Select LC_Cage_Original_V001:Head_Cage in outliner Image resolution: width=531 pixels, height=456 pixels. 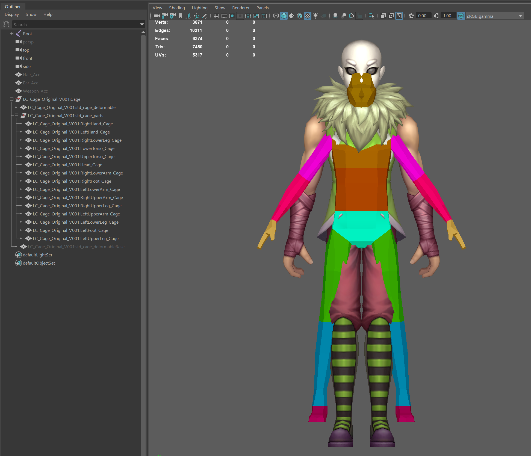coord(67,165)
